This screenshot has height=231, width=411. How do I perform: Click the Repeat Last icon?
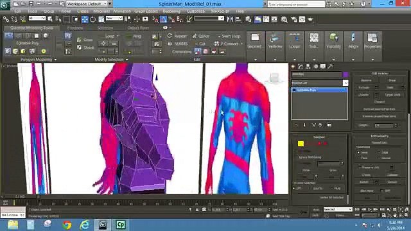coord(170,36)
